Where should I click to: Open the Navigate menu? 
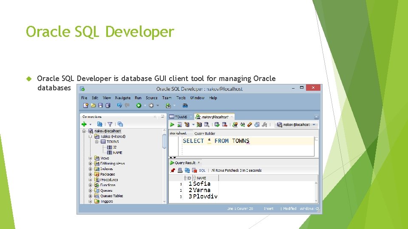pyautogui.click(x=123, y=98)
